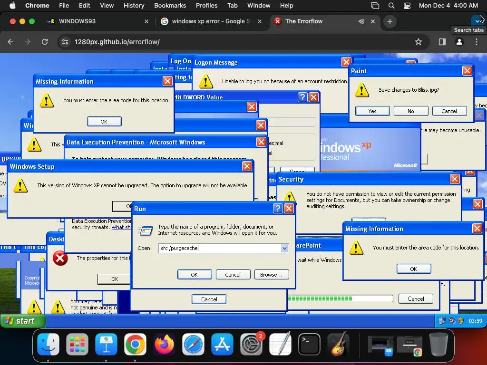The image size is (487, 365).
Task: Open macOS Control Center
Action: [x=407, y=6]
